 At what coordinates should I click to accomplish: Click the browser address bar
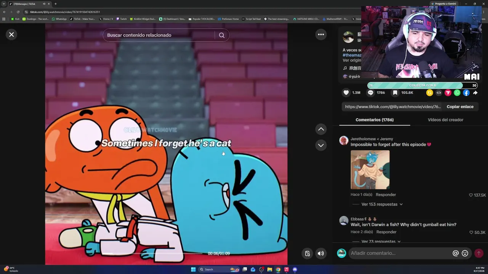(x=191, y=12)
